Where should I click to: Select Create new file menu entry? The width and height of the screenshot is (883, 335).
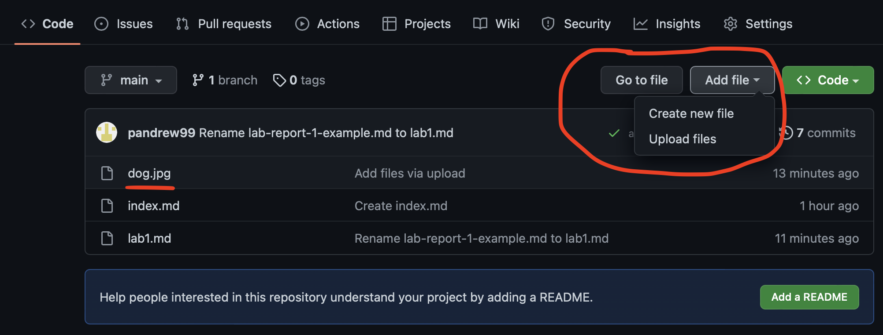[x=691, y=113]
